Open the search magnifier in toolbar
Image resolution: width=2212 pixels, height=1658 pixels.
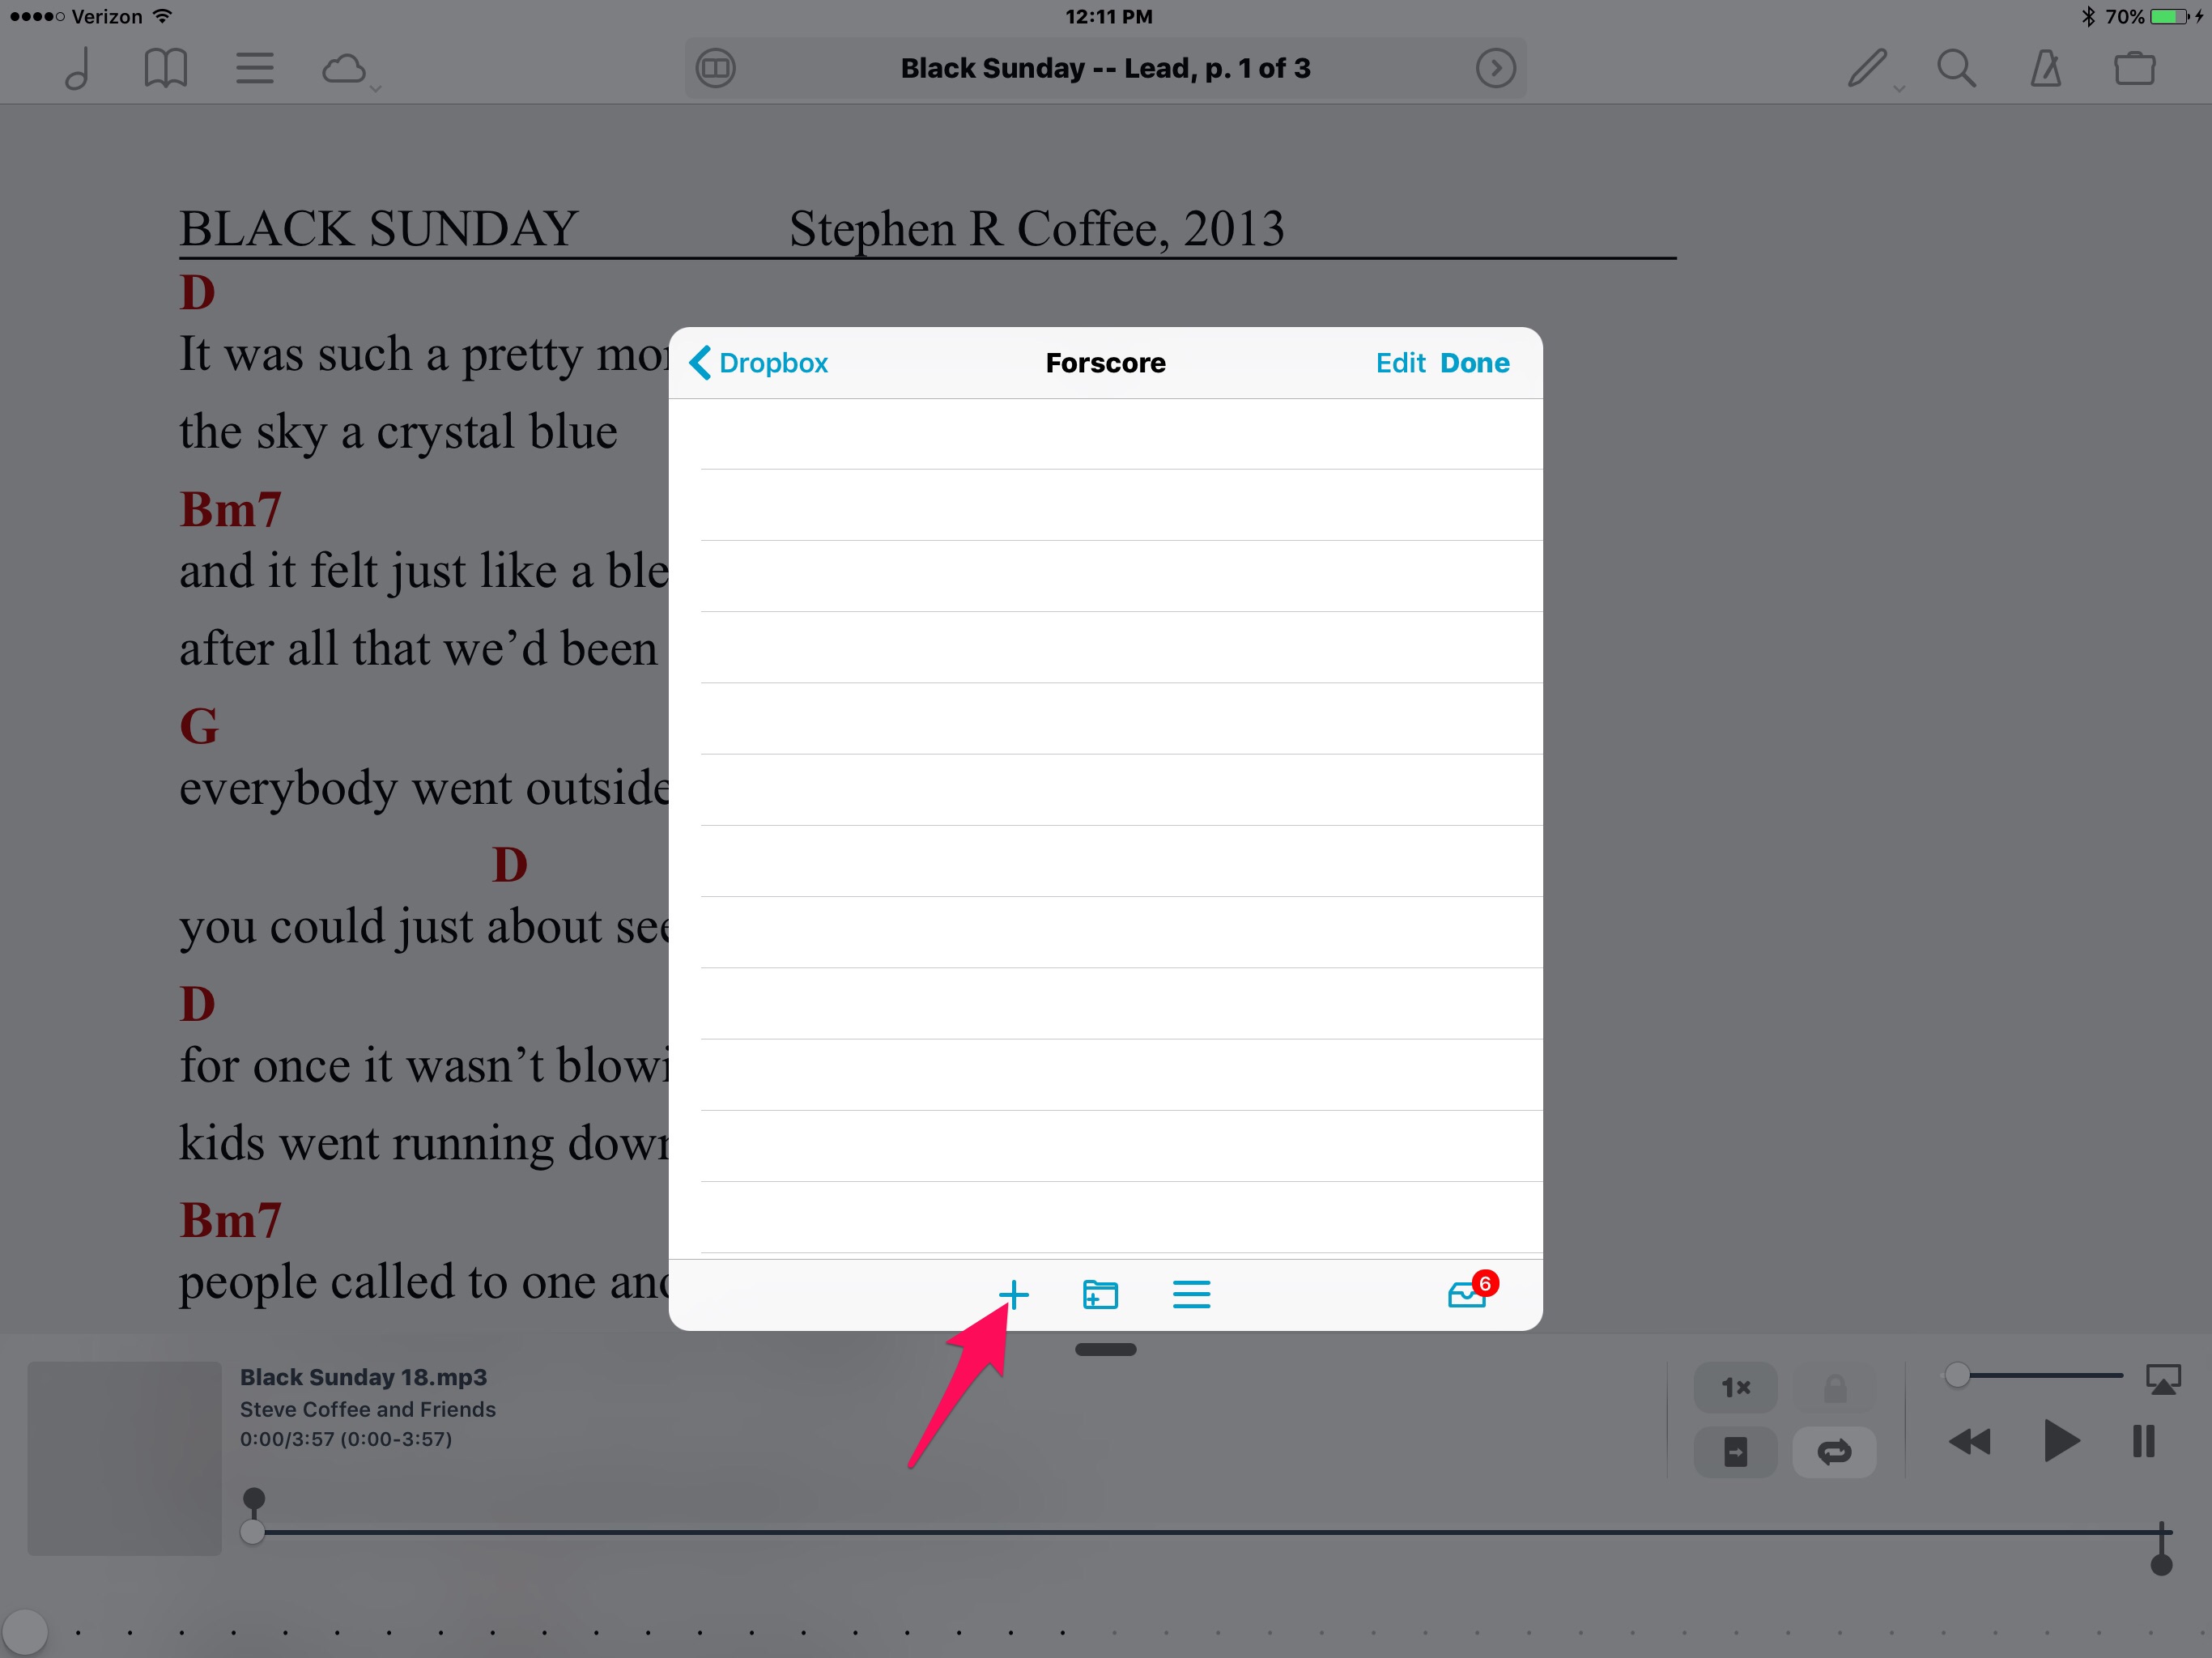(1956, 69)
